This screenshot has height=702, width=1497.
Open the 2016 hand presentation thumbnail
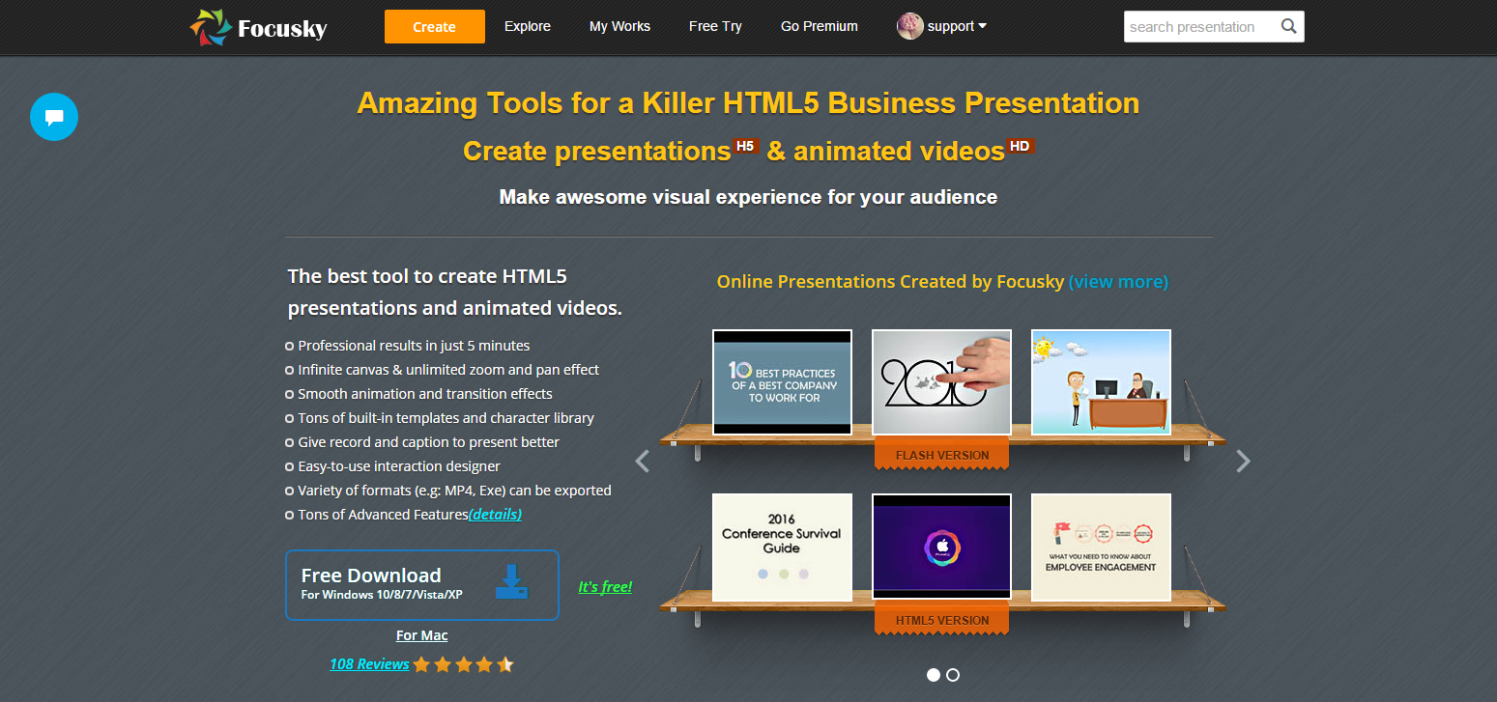pos(941,382)
